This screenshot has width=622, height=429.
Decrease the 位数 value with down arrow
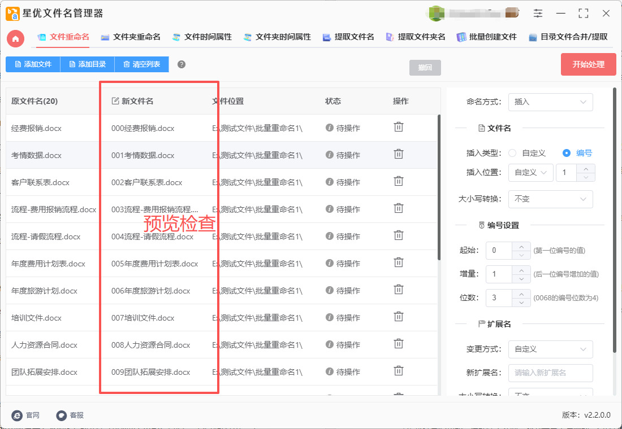(521, 302)
